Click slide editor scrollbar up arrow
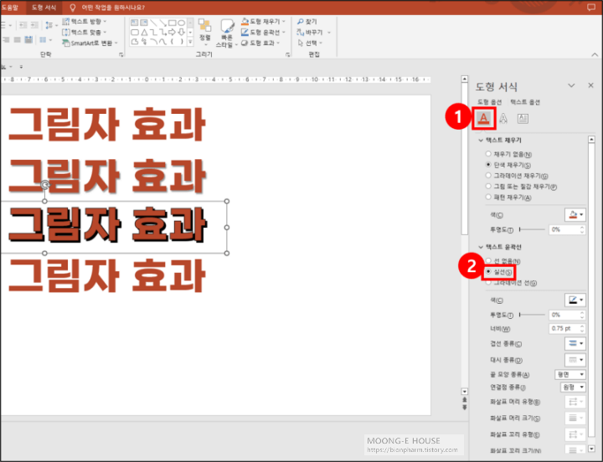Viewport: 603px width, 462px height. [x=465, y=79]
